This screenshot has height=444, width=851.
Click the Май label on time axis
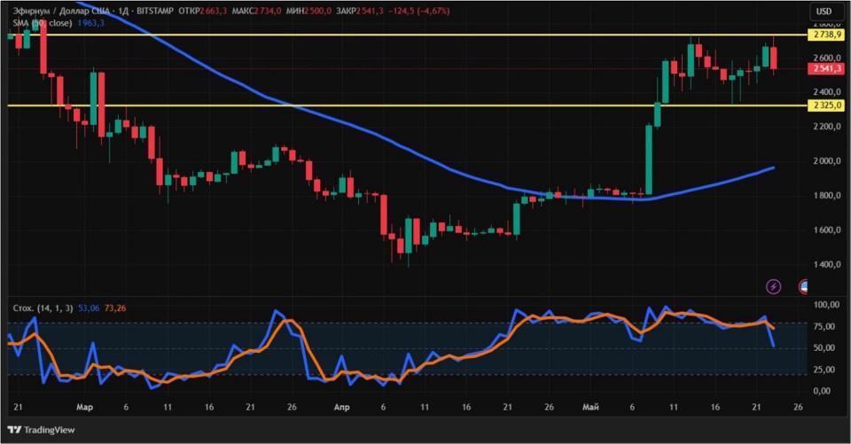pyautogui.click(x=590, y=407)
